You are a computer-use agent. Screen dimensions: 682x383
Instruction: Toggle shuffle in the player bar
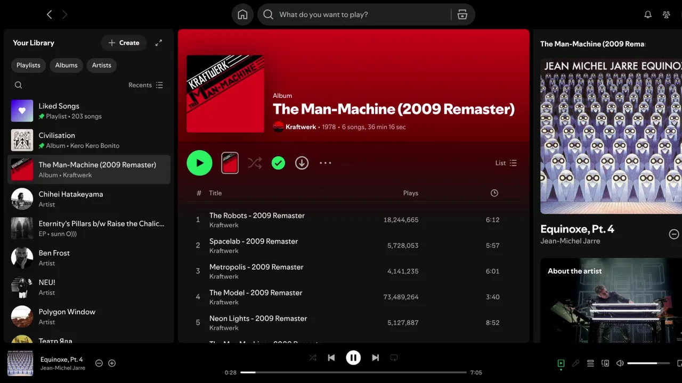[x=313, y=358]
